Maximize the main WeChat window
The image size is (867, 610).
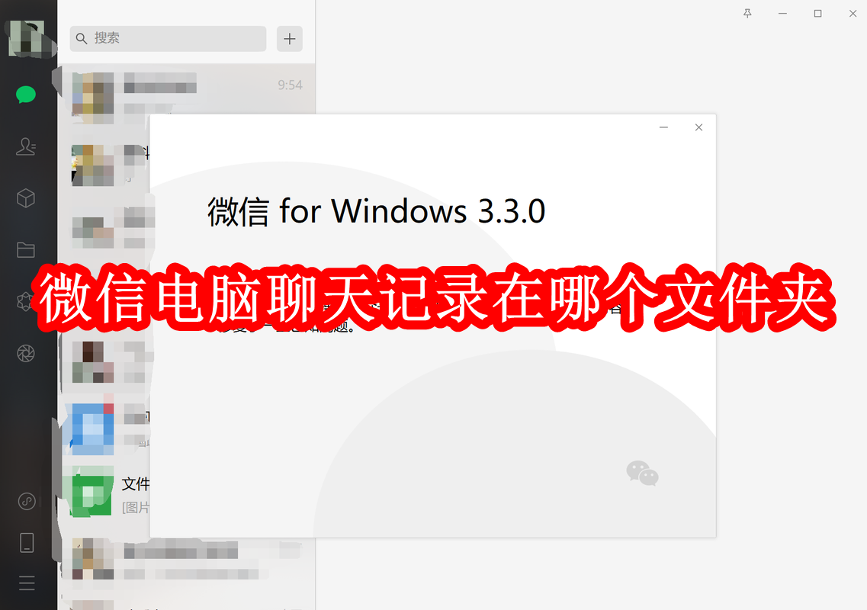tap(817, 13)
